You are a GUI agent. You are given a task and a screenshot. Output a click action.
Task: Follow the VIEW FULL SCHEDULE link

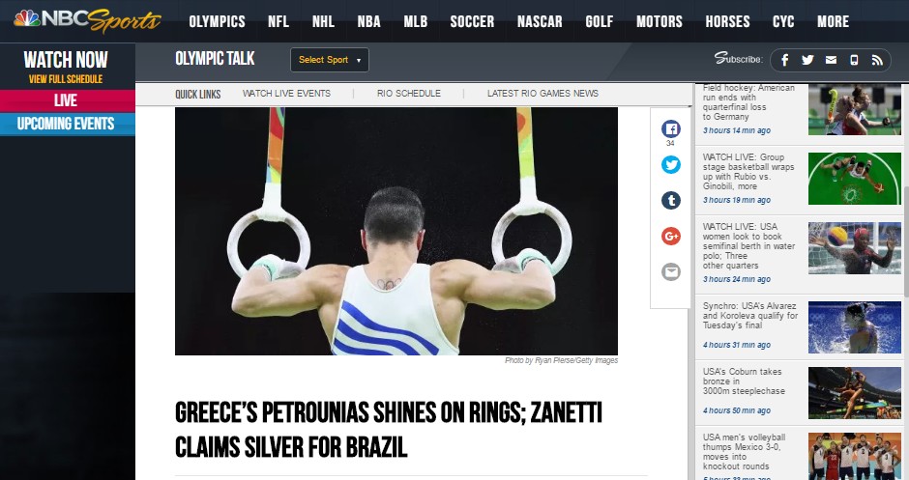tap(66, 79)
